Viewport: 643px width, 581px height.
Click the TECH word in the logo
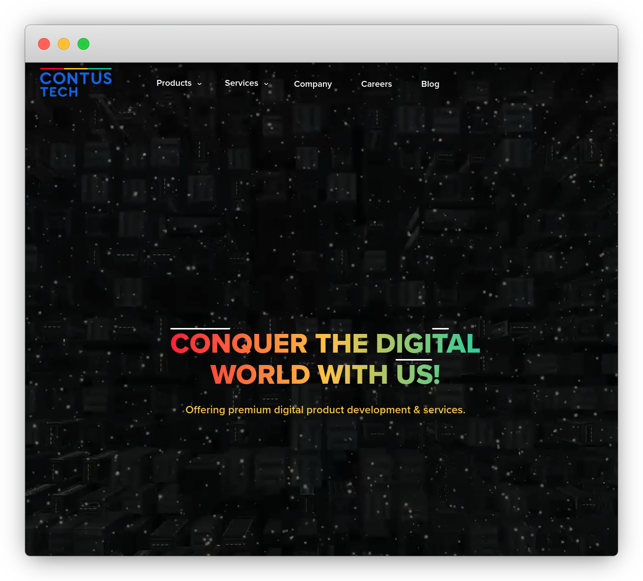[59, 92]
